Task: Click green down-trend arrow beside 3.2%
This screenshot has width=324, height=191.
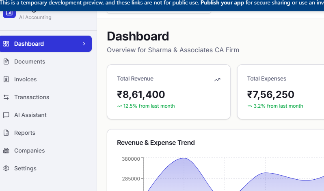Action: pos(250,106)
